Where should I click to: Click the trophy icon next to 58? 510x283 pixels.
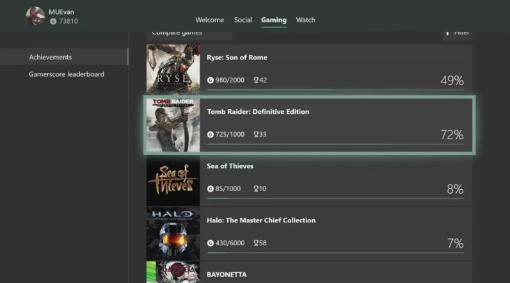point(256,242)
